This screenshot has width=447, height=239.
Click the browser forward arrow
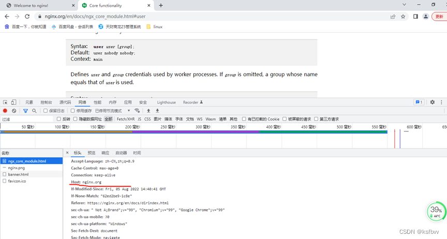click(17, 17)
